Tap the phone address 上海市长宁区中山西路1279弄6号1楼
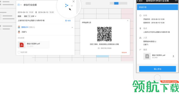 (x=156, y=32)
